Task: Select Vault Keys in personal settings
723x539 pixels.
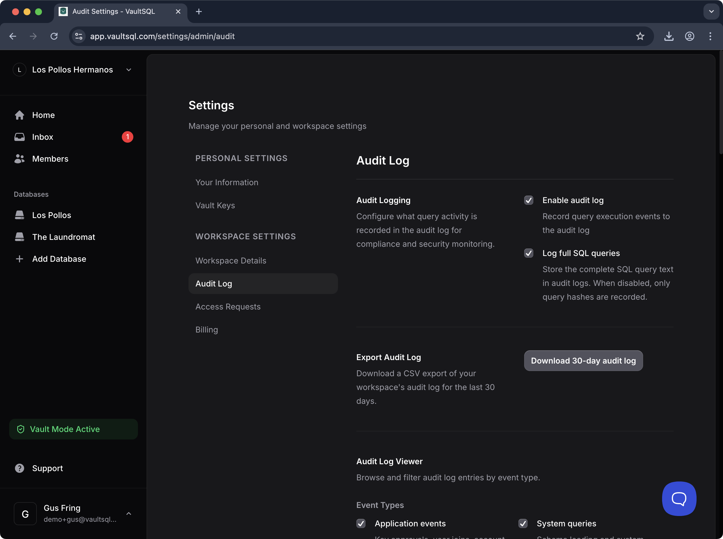Action: [215, 206]
